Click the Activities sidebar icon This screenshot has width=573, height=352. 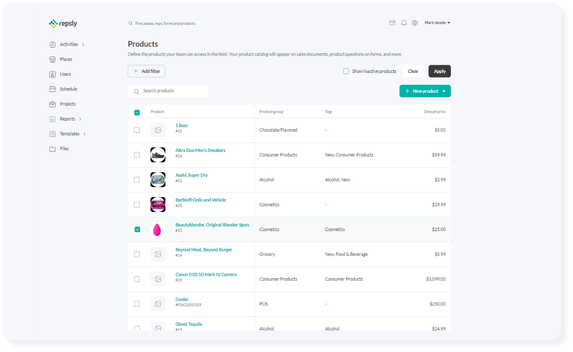tap(52, 45)
